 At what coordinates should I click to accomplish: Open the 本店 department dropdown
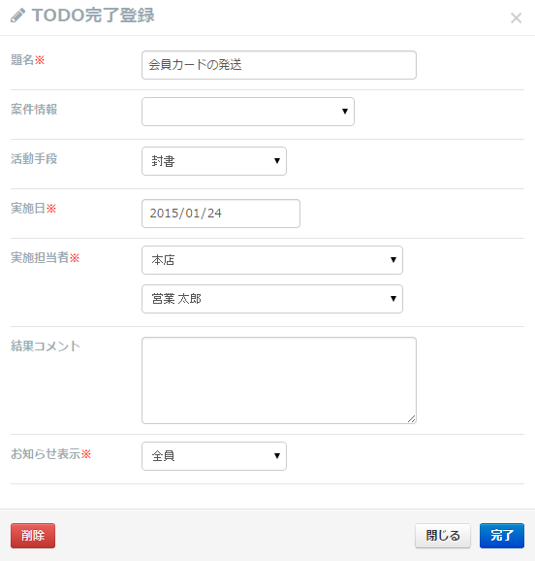(272, 260)
